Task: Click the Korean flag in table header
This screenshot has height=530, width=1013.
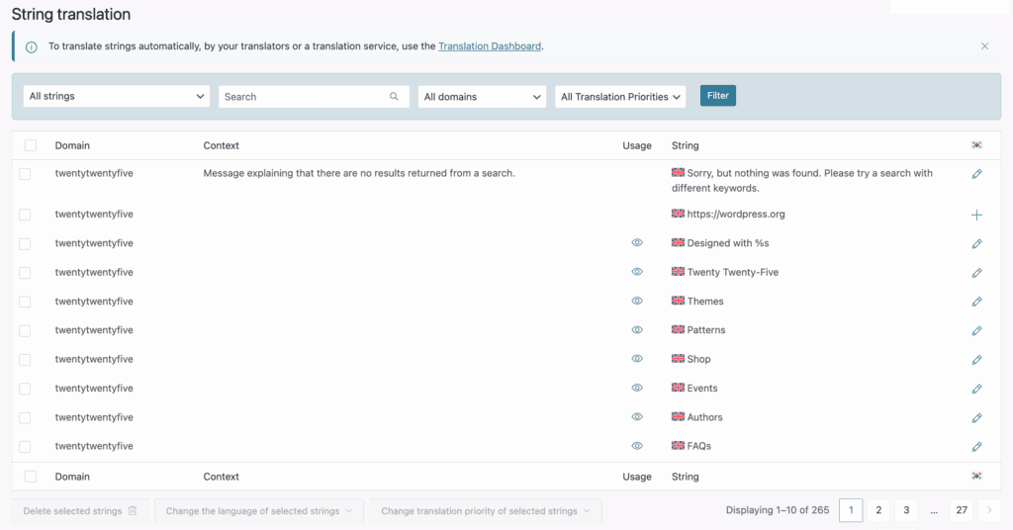Action: pyautogui.click(x=976, y=145)
